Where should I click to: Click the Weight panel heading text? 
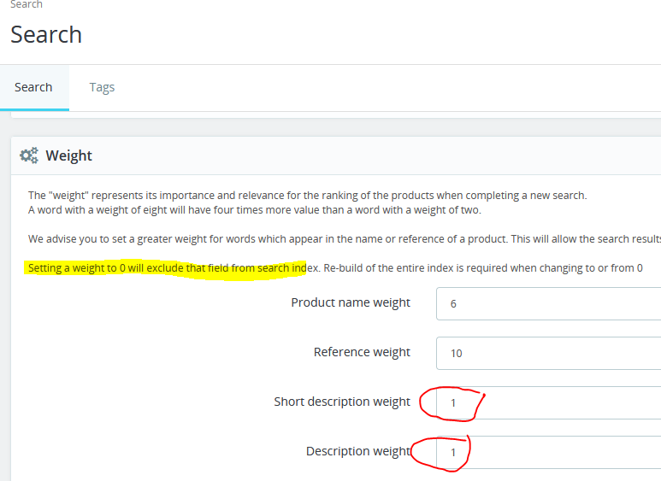pos(68,155)
